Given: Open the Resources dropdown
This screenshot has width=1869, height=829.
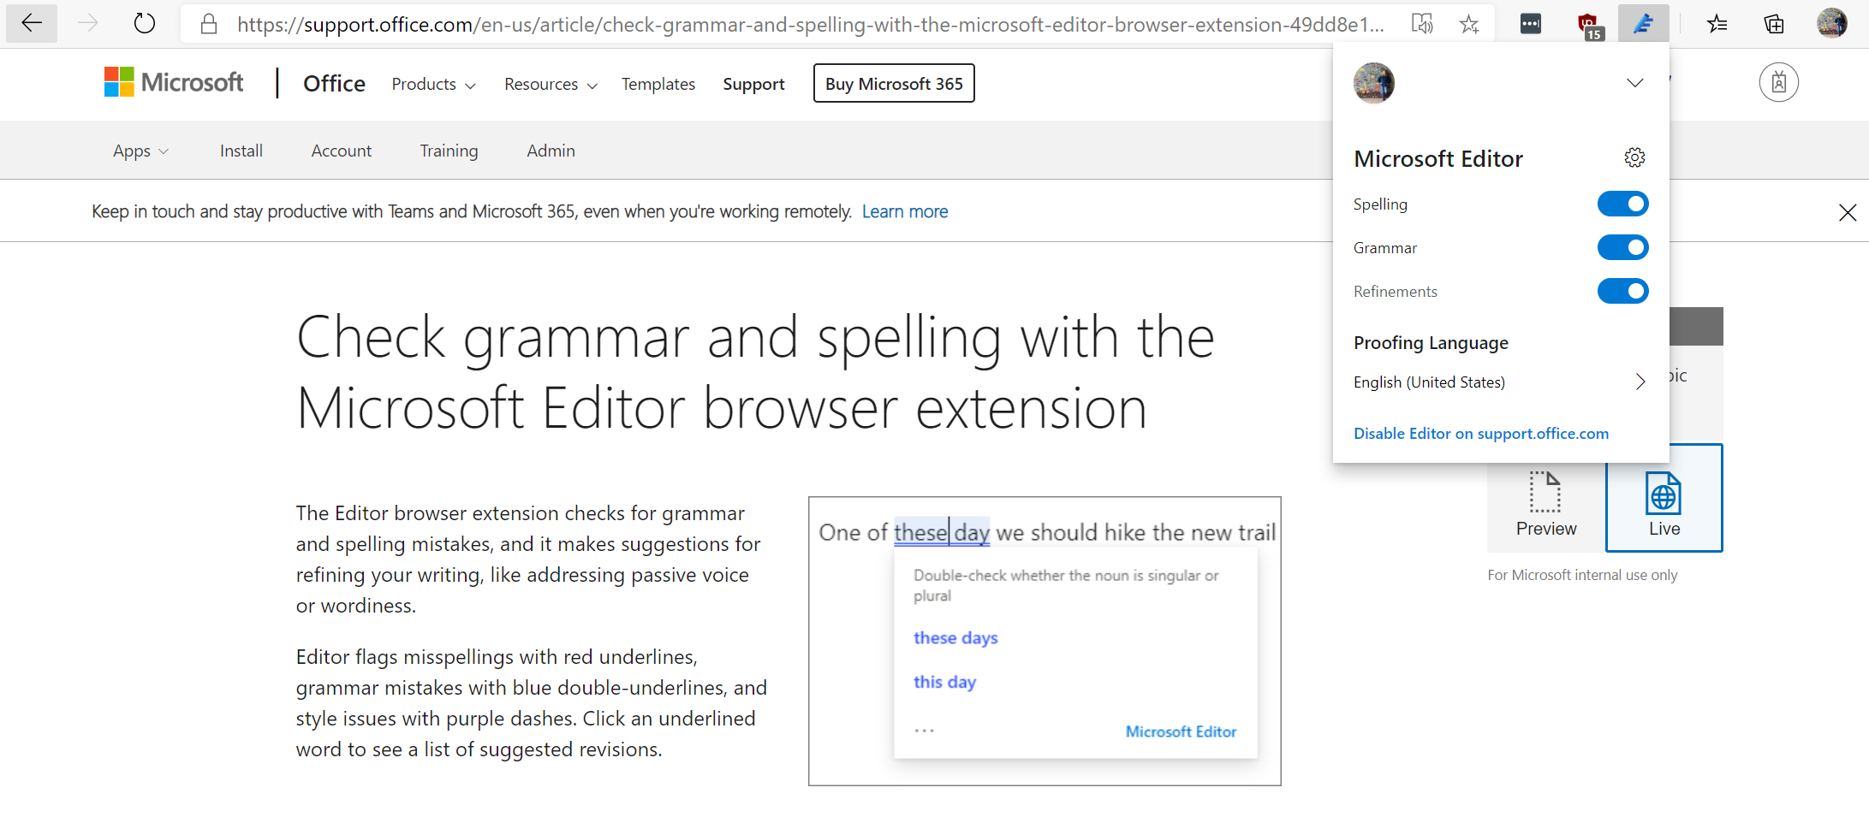Looking at the screenshot, I should pyautogui.click(x=551, y=84).
